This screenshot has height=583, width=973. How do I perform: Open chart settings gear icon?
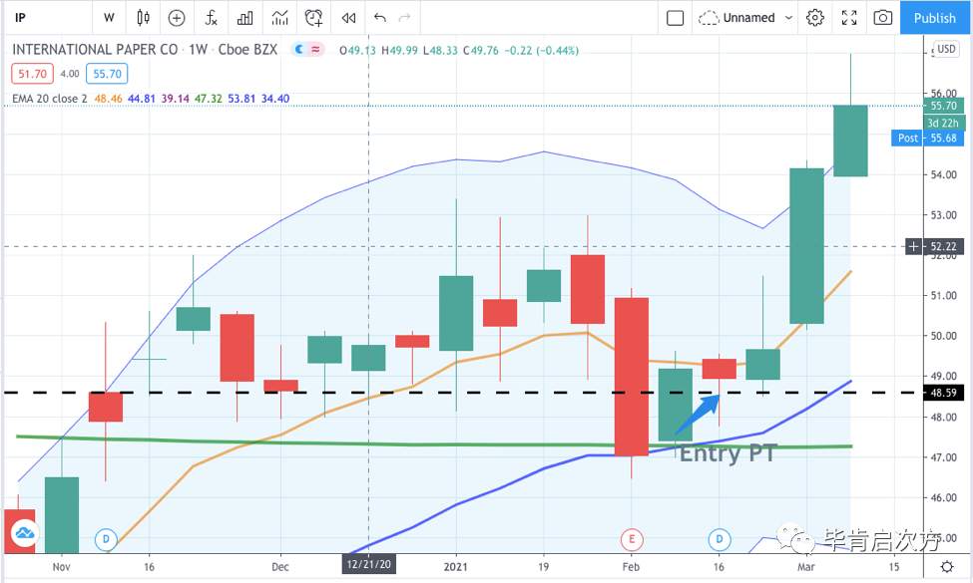coord(814,18)
